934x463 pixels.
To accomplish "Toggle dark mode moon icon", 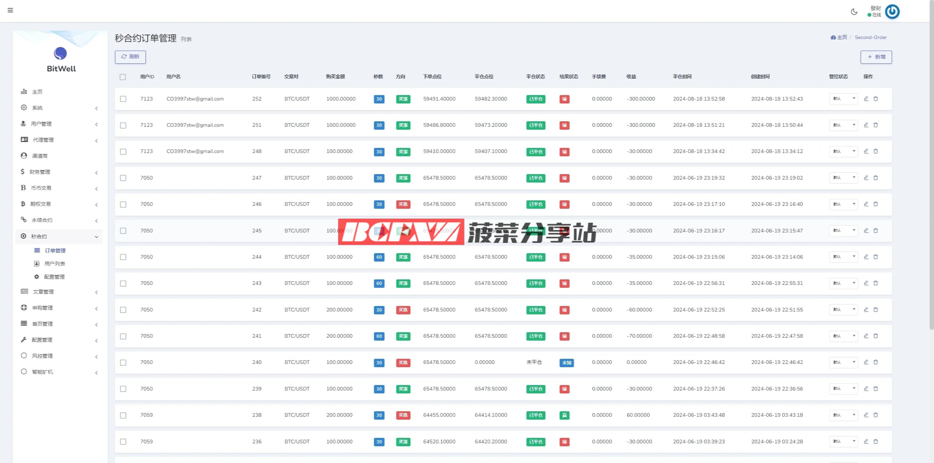I will (854, 12).
